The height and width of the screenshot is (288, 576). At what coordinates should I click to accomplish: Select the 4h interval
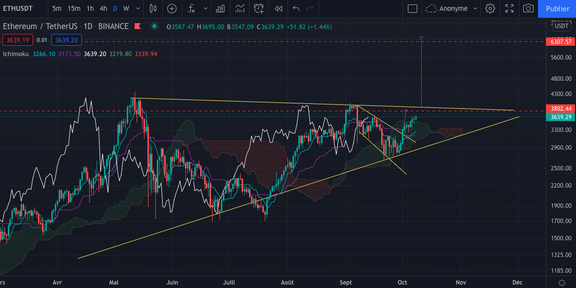click(x=103, y=8)
